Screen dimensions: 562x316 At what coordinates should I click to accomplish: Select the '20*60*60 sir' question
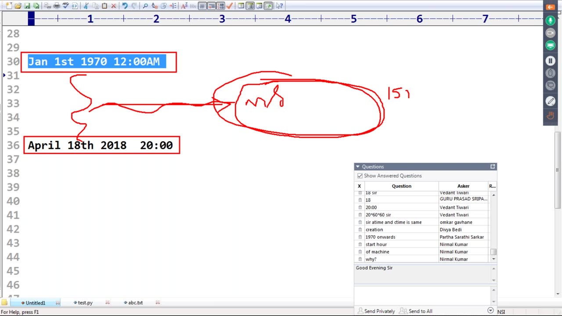click(x=378, y=215)
